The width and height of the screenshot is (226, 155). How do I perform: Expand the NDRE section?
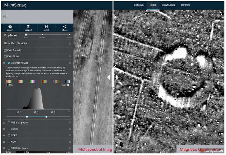(70, 136)
